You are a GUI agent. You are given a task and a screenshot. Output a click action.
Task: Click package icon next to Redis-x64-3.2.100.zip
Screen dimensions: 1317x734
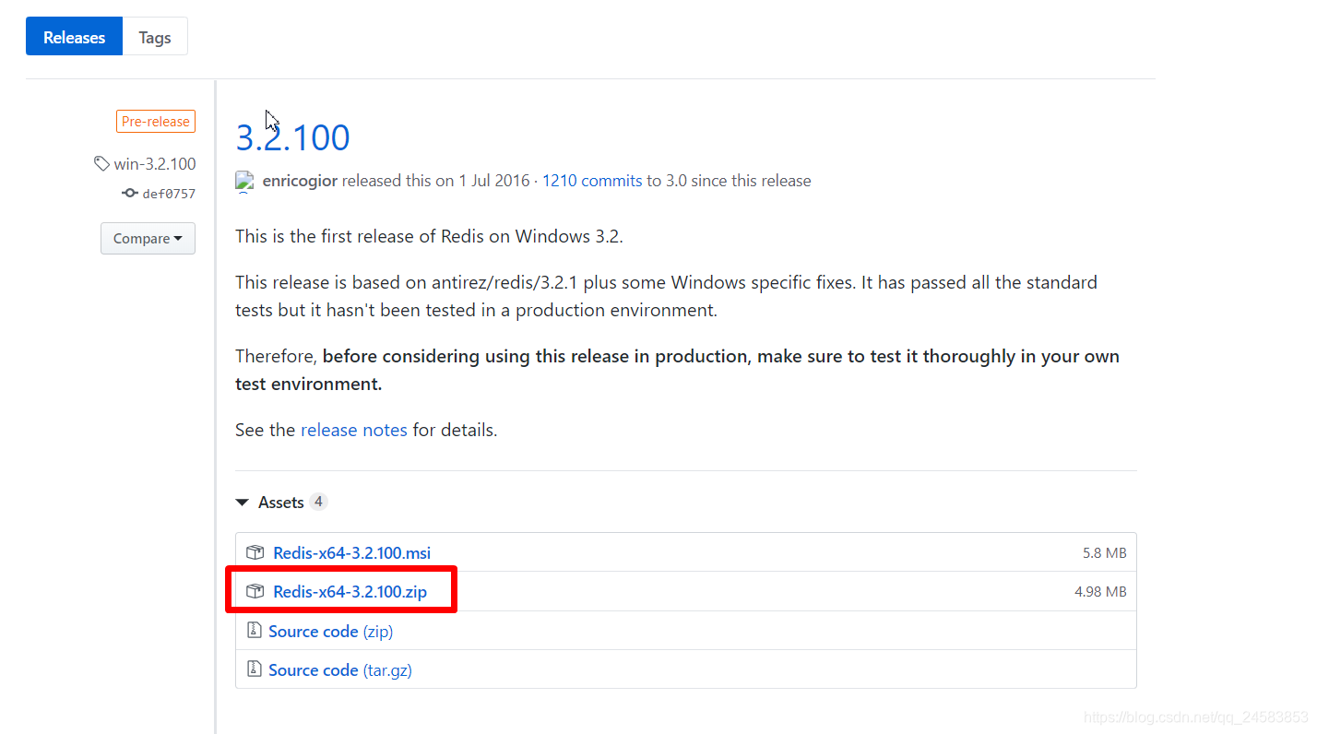click(x=255, y=592)
